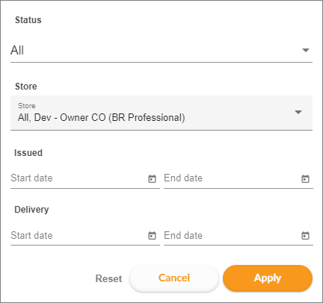Viewport: 323px width, 303px height.
Task: Select the Status field showing All
Action: coord(161,50)
